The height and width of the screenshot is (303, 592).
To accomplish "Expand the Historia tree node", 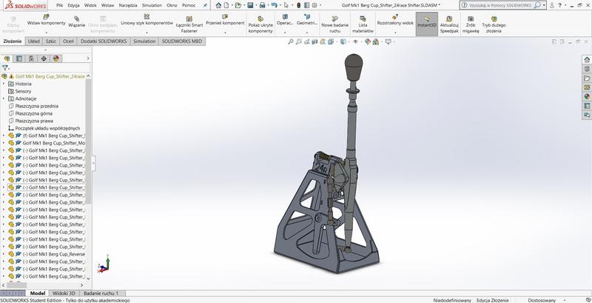I will click(x=4, y=84).
